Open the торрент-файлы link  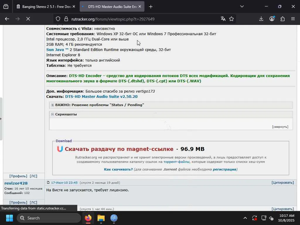point(176,162)
